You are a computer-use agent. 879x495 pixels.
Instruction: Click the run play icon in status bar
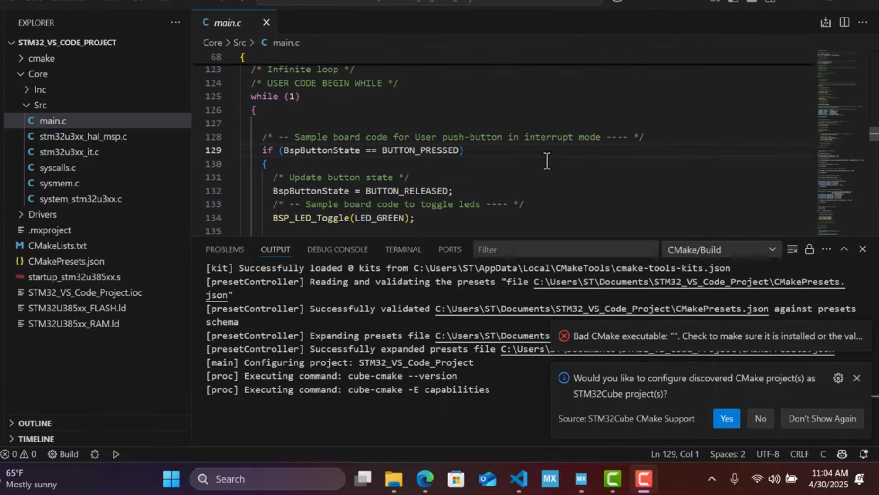[x=116, y=454]
